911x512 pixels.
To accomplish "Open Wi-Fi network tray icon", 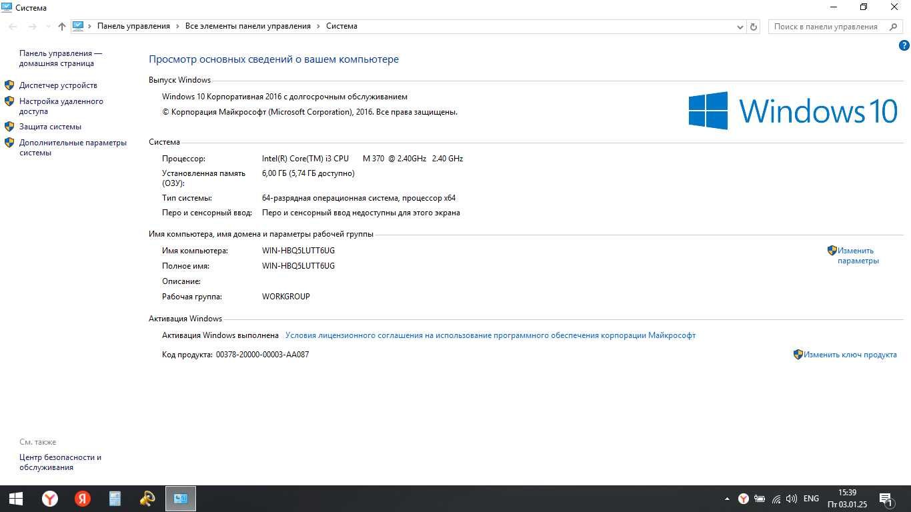I will [776, 499].
